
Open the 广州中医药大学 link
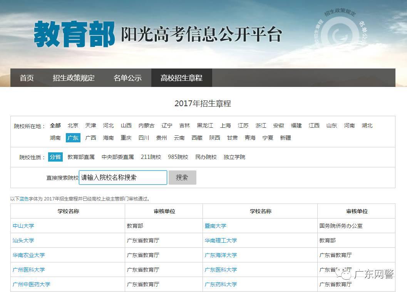(31, 284)
